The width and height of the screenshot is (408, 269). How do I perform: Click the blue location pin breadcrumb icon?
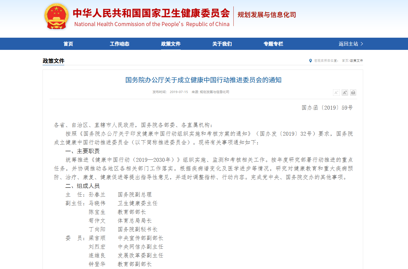(x=310, y=60)
